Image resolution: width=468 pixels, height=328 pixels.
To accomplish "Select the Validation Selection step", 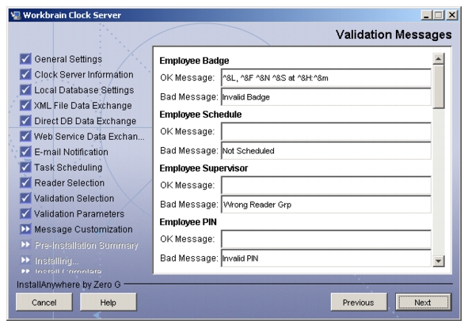I will pyautogui.click(x=74, y=198).
